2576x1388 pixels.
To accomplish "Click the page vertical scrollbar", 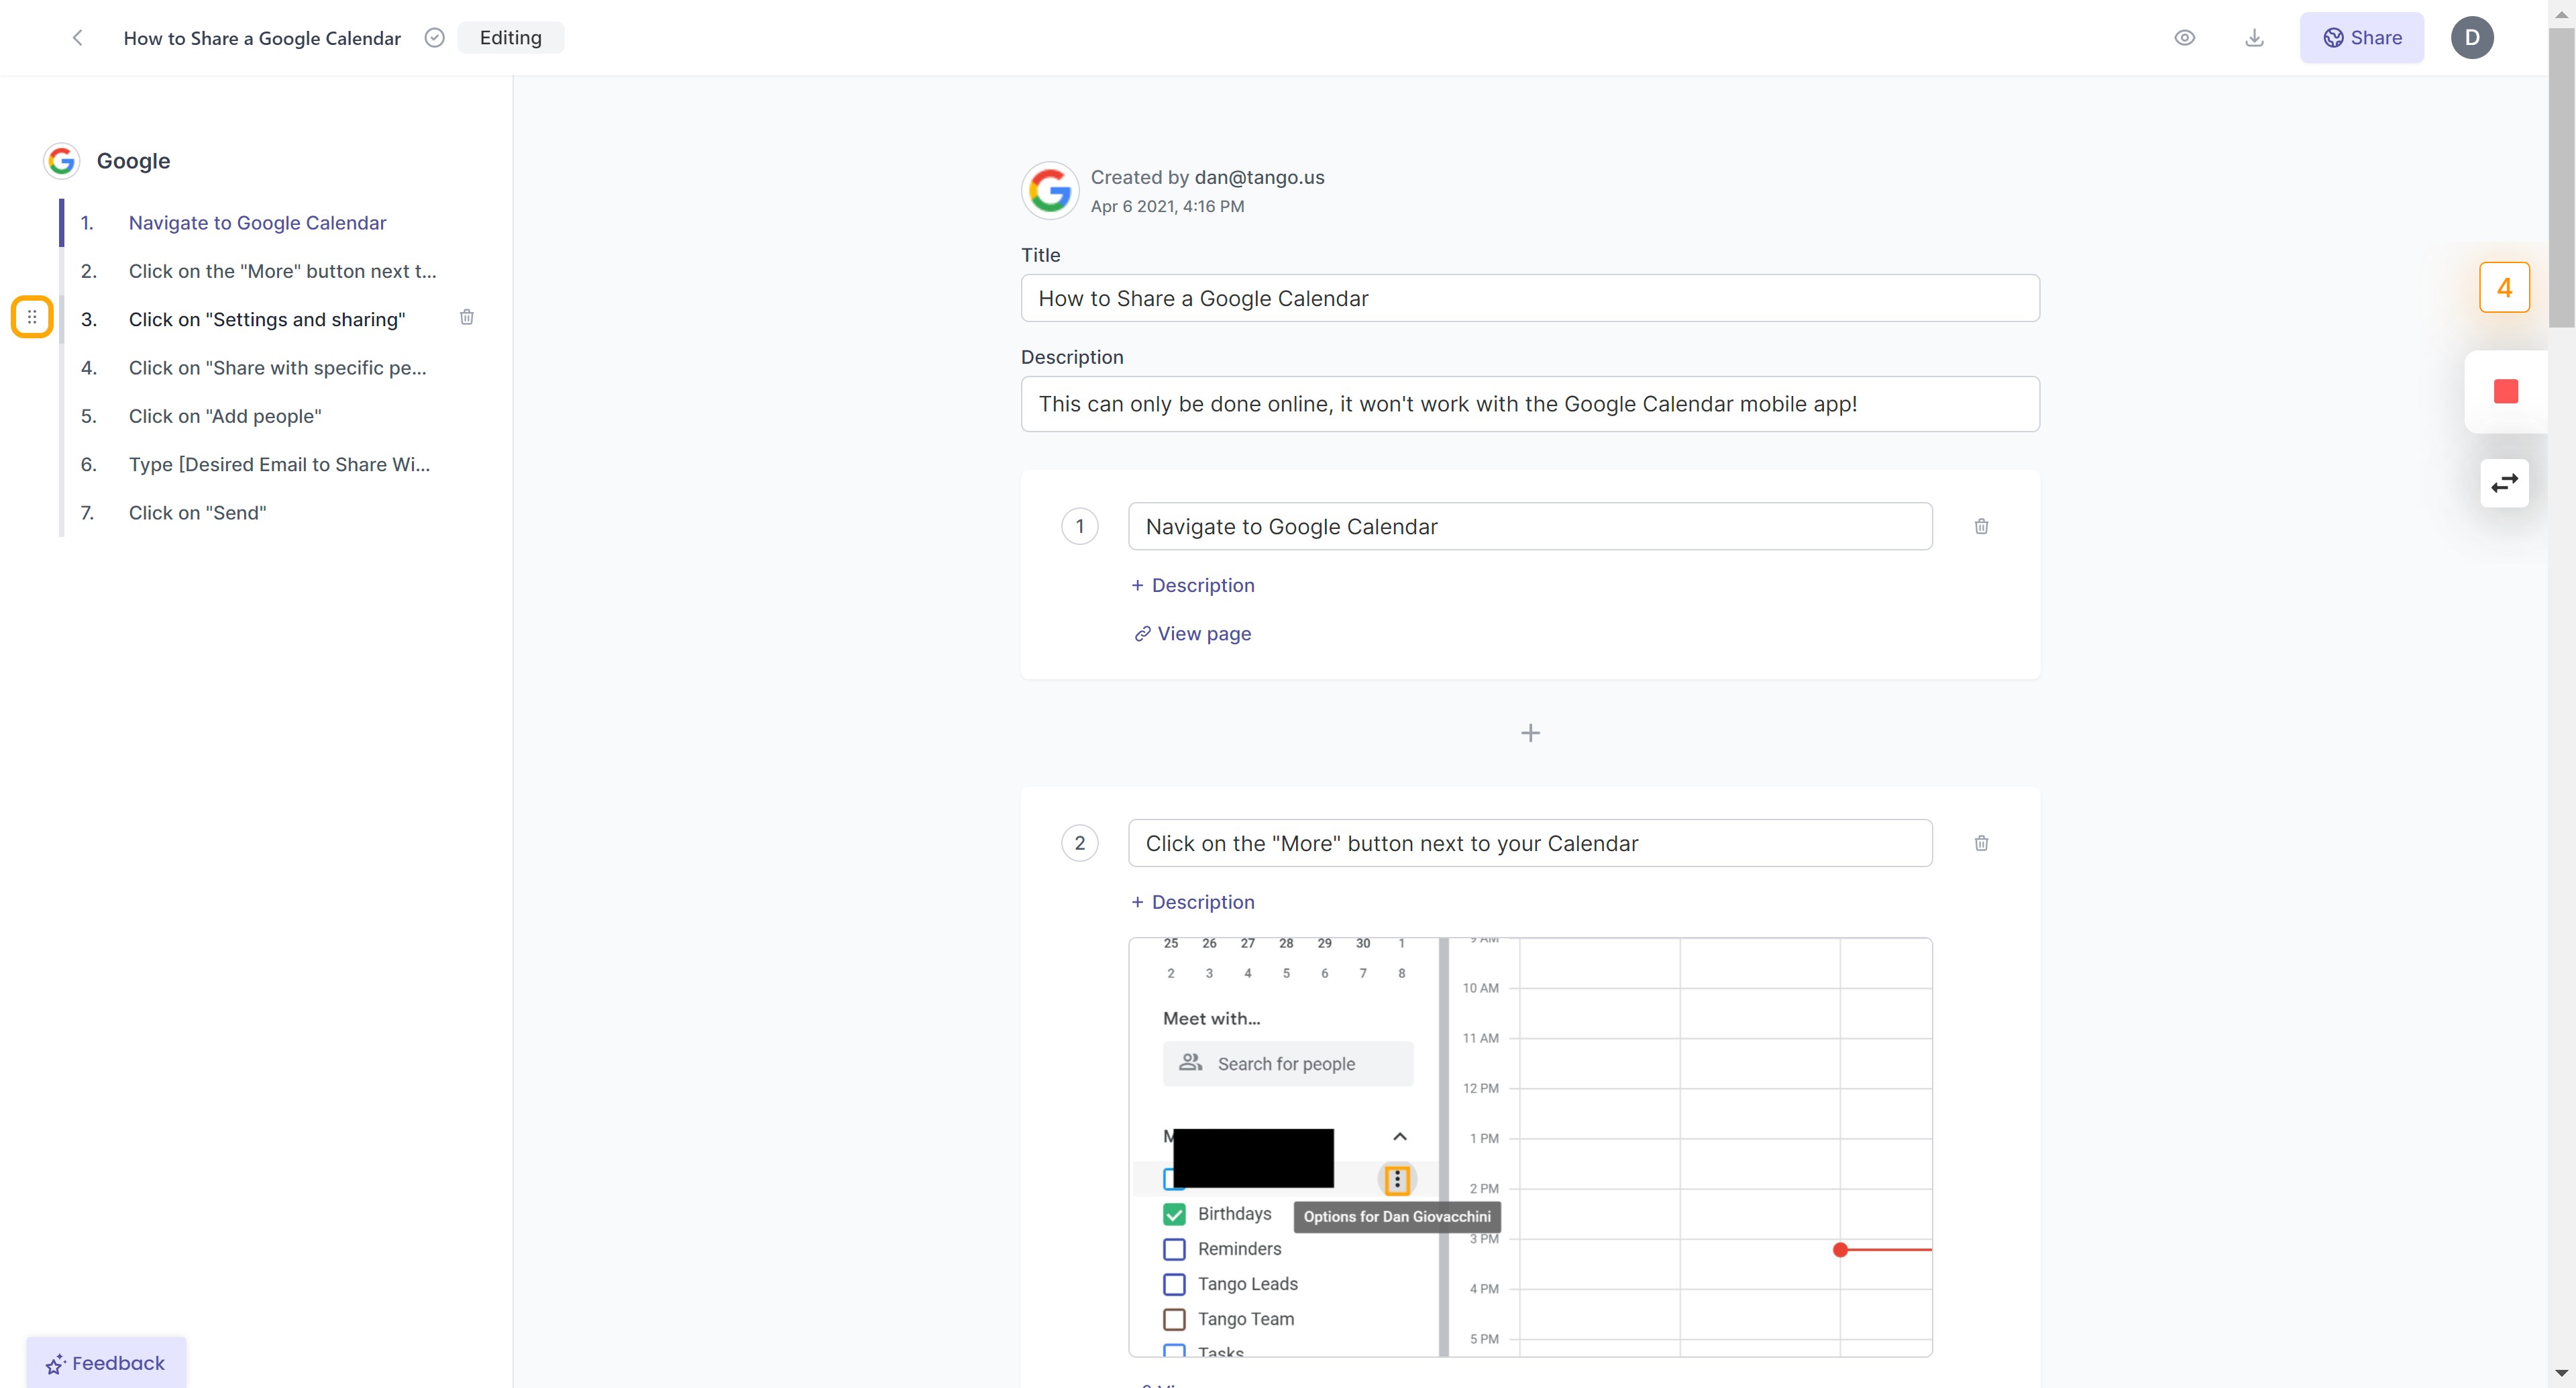I will pos(2561,178).
